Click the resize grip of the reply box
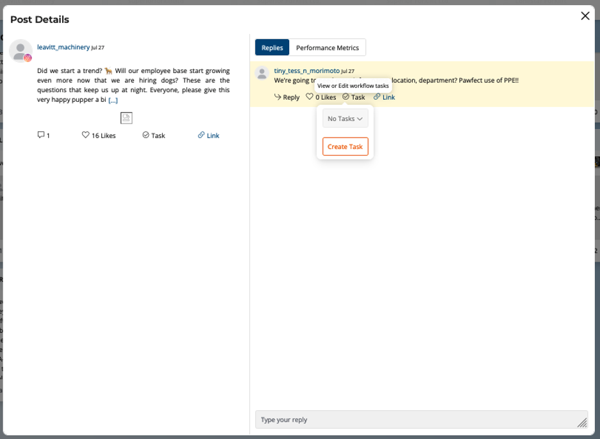 coord(583,422)
